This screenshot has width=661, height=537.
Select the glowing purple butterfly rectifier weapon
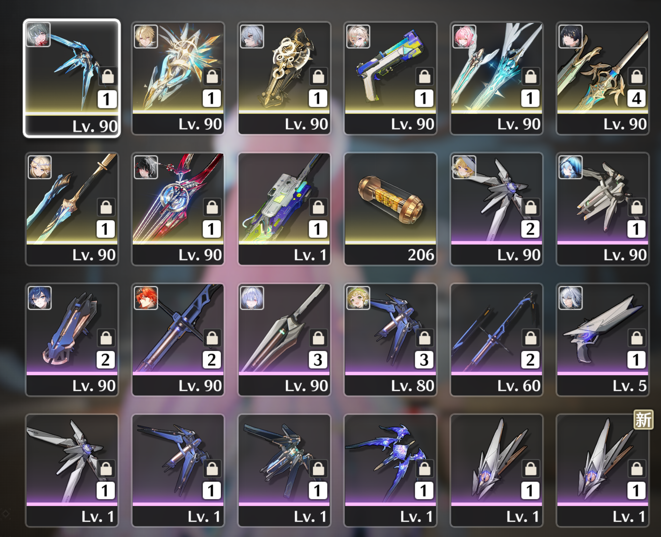[390, 470]
